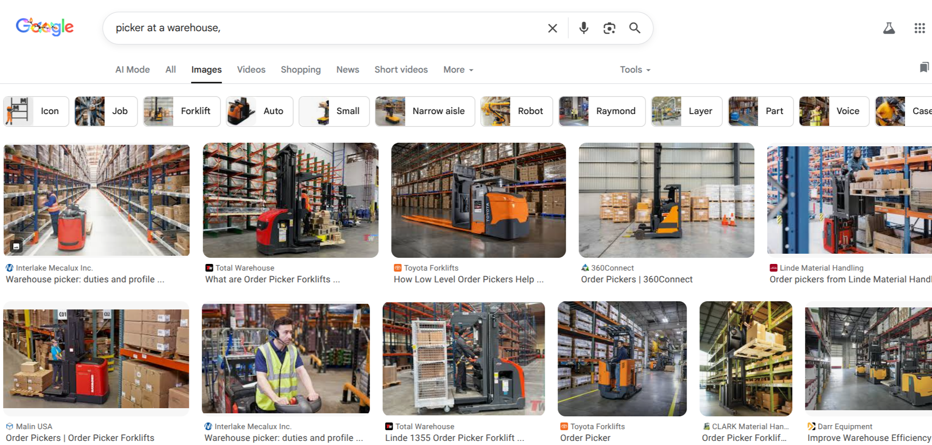932x445 pixels.
Task: Open the Toyota Forklifts Order Picker image
Action: 622,359
